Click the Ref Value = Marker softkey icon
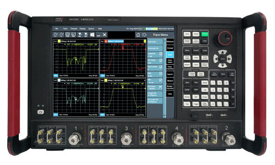 (160, 88)
